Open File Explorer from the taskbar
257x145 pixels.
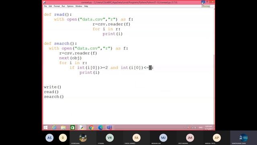[x=63, y=127]
